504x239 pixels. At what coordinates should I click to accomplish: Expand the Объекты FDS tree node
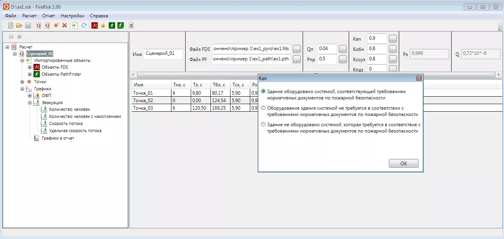pos(30,67)
